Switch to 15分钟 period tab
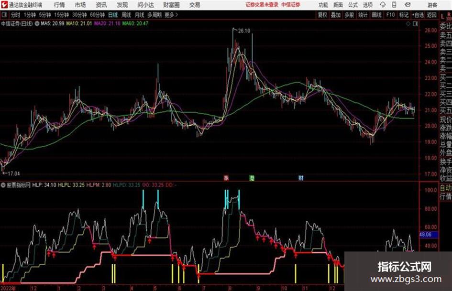 pos(61,15)
